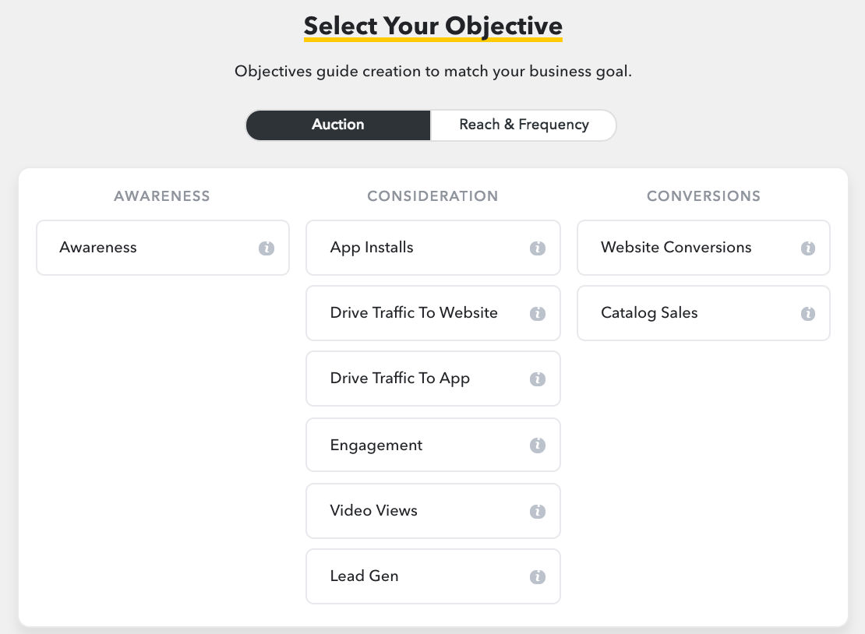
Task: Open the Catalog Sales info icon
Action: tap(808, 314)
